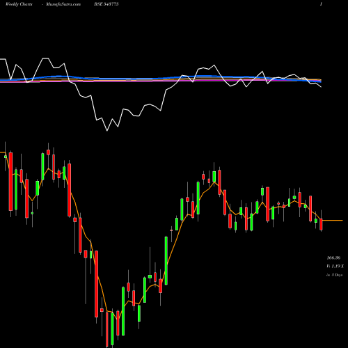The height and width of the screenshot is (348, 348).
Task: Click the 'Weekly Charts' title text
Action: pos(19,4)
